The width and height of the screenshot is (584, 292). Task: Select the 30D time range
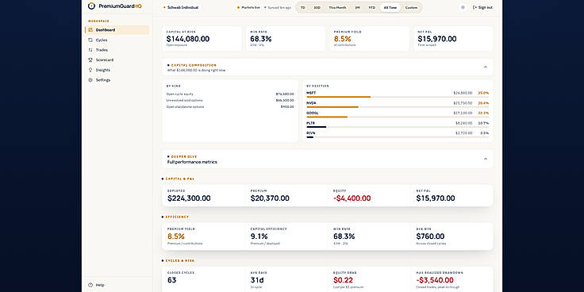[317, 7]
